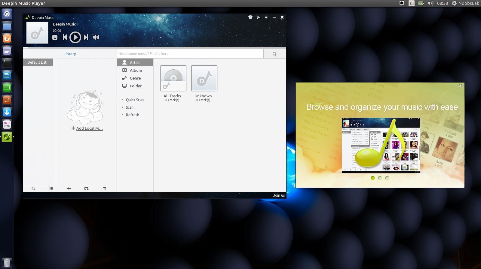Open the Unknown artist thumbnail

click(204, 78)
